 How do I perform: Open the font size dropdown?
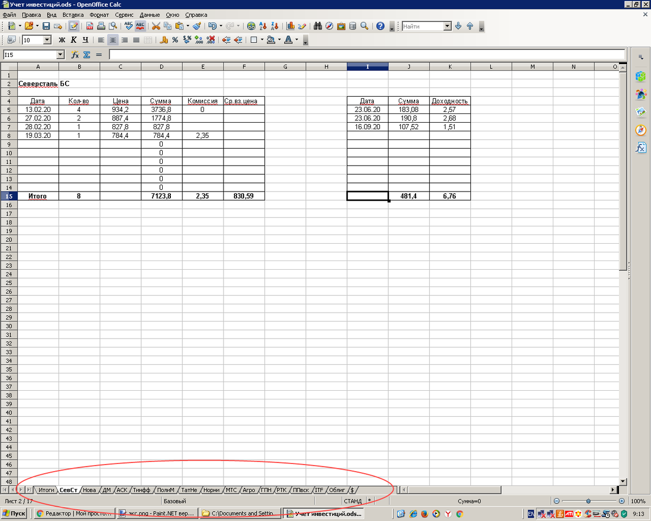[47, 40]
